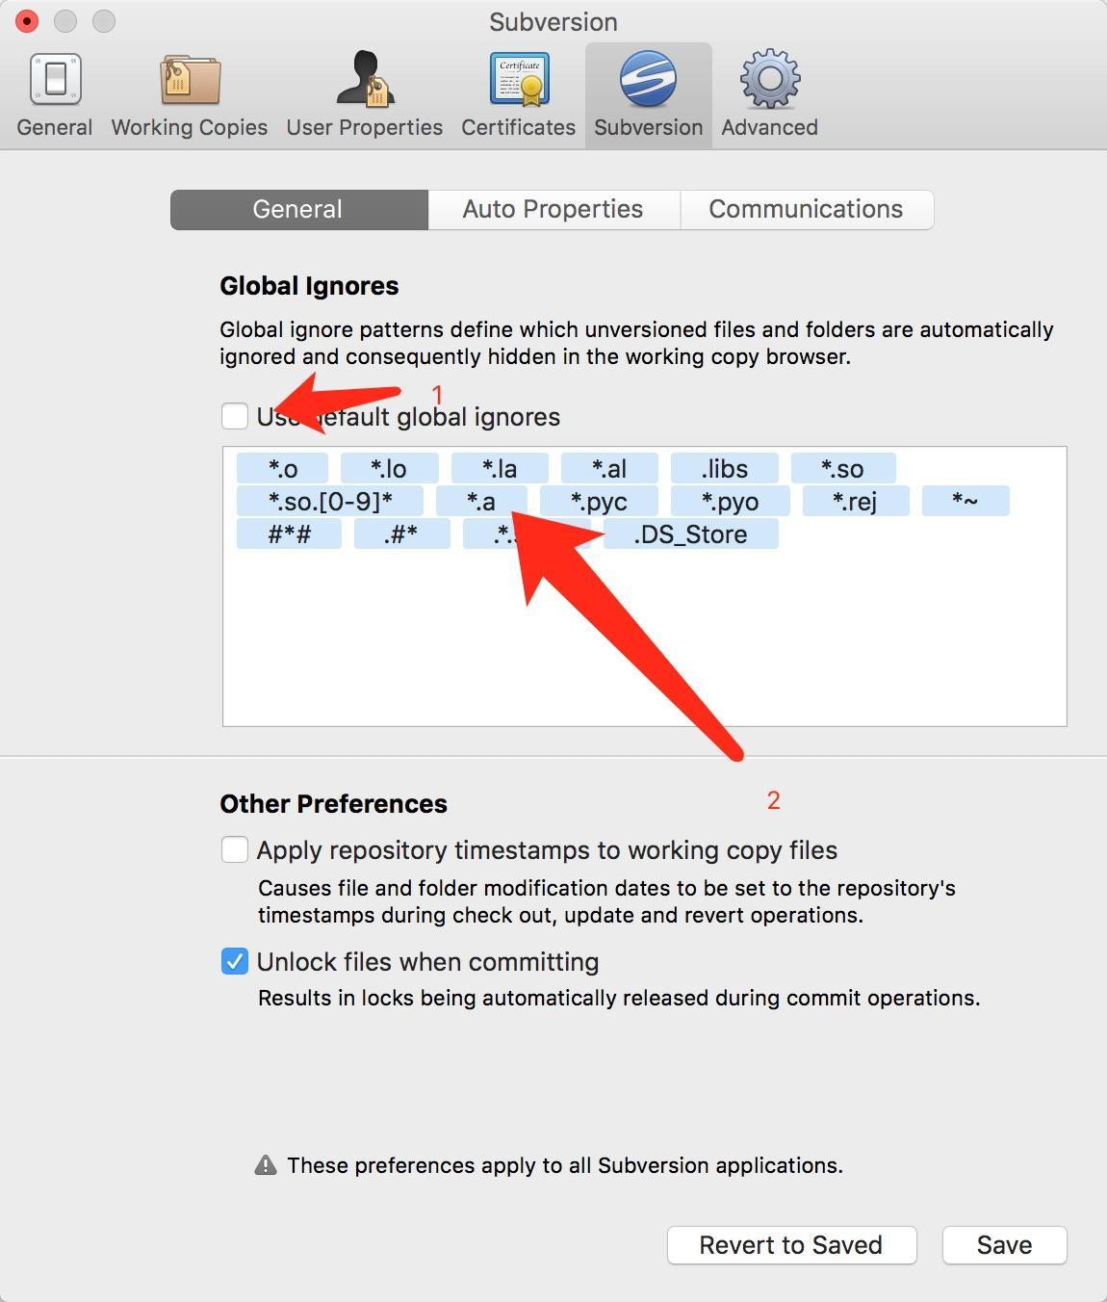Select the .#* ignore token
This screenshot has height=1302, width=1107.
[x=401, y=534]
